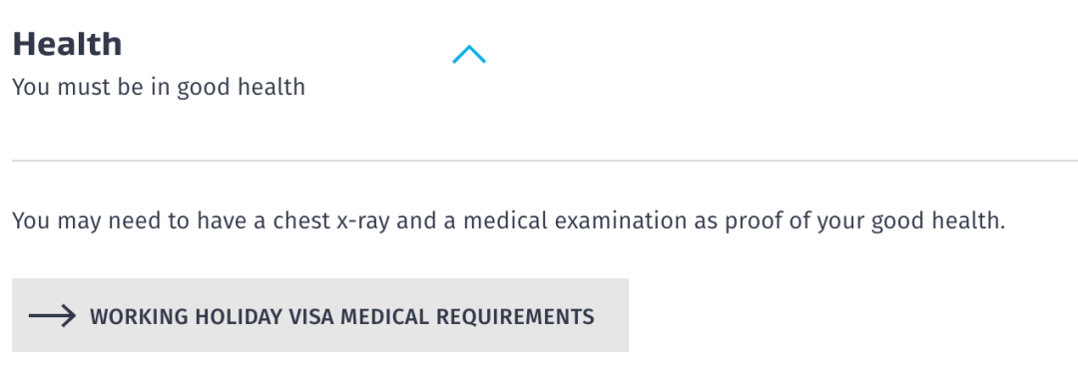1078x374 pixels.
Task: Click 'good health' at the end of the paragraph
Action: click(937, 222)
